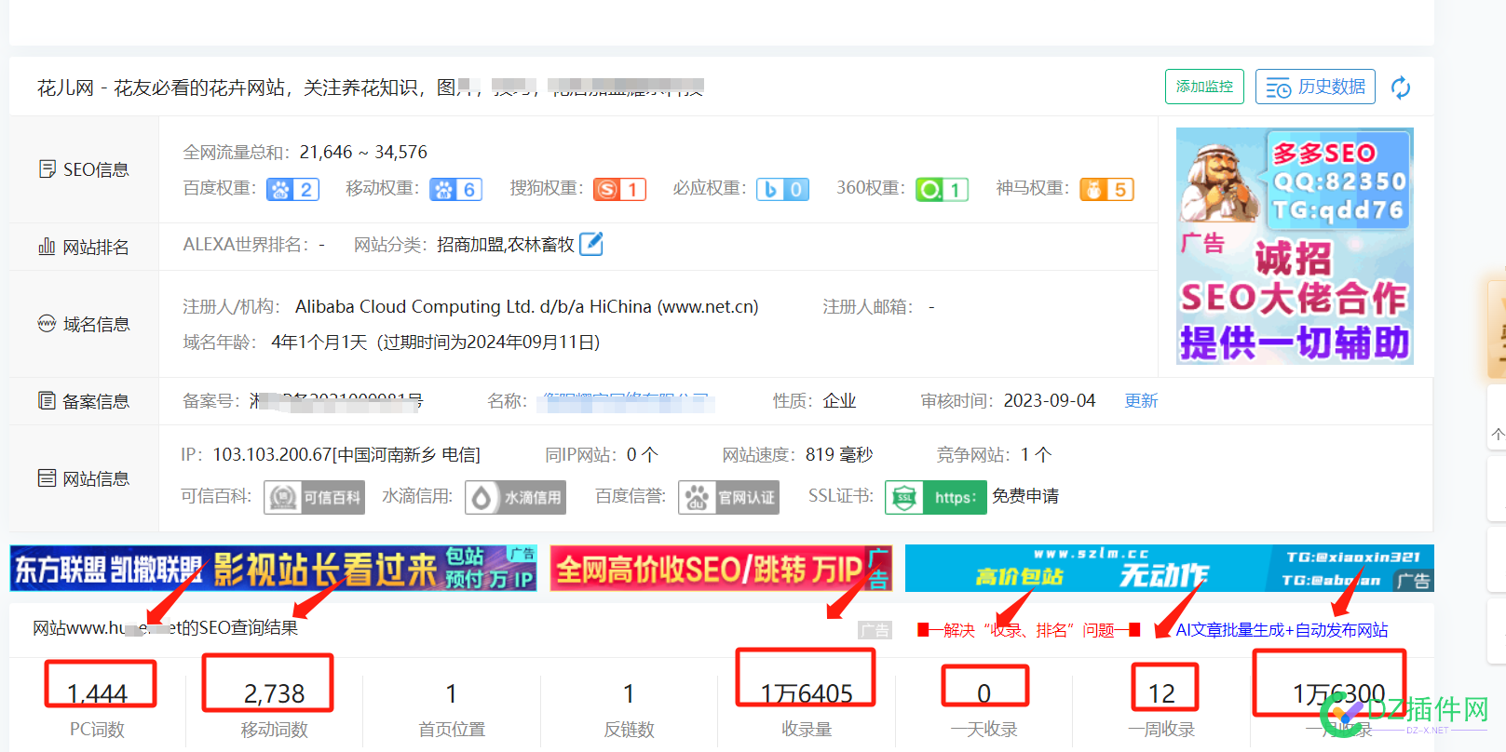The width and height of the screenshot is (1506, 752).
Task: Click the edit icon next to 招商加盟,农林畜牧
Action: (x=591, y=244)
